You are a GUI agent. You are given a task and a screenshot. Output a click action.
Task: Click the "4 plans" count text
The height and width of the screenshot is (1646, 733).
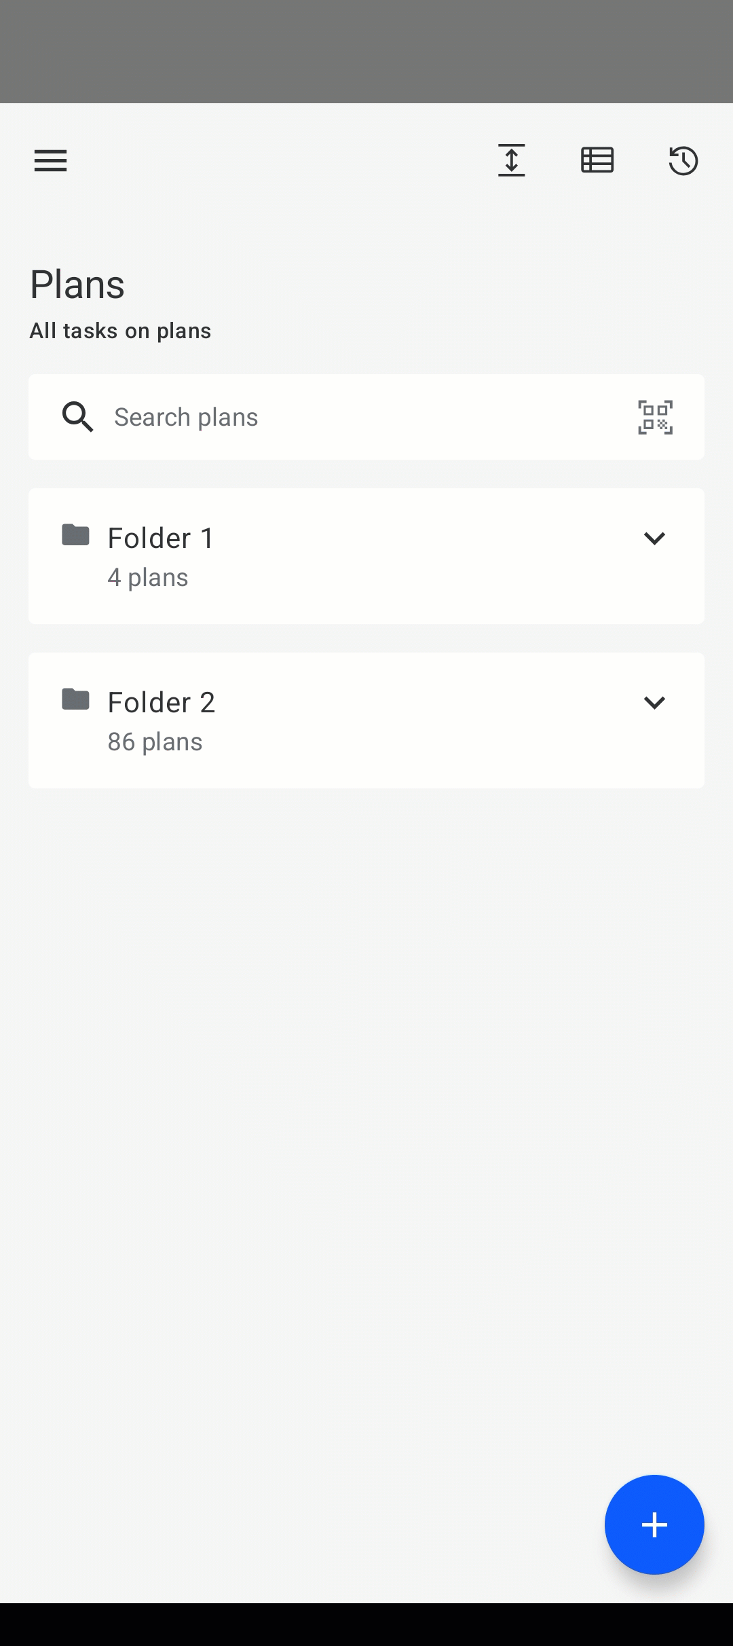[x=148, y=578]
